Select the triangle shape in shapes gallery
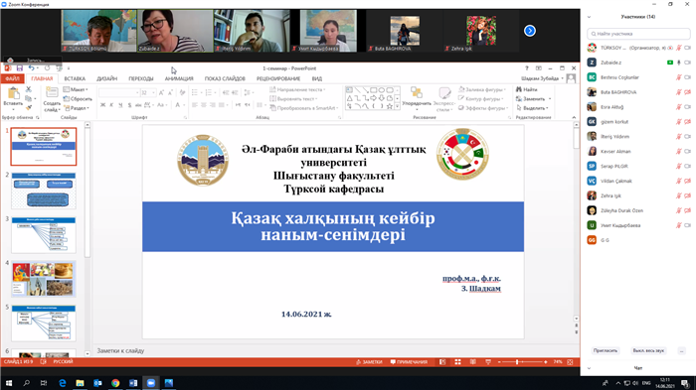Screen dimensions: 696x390 [x=350, y=98]
